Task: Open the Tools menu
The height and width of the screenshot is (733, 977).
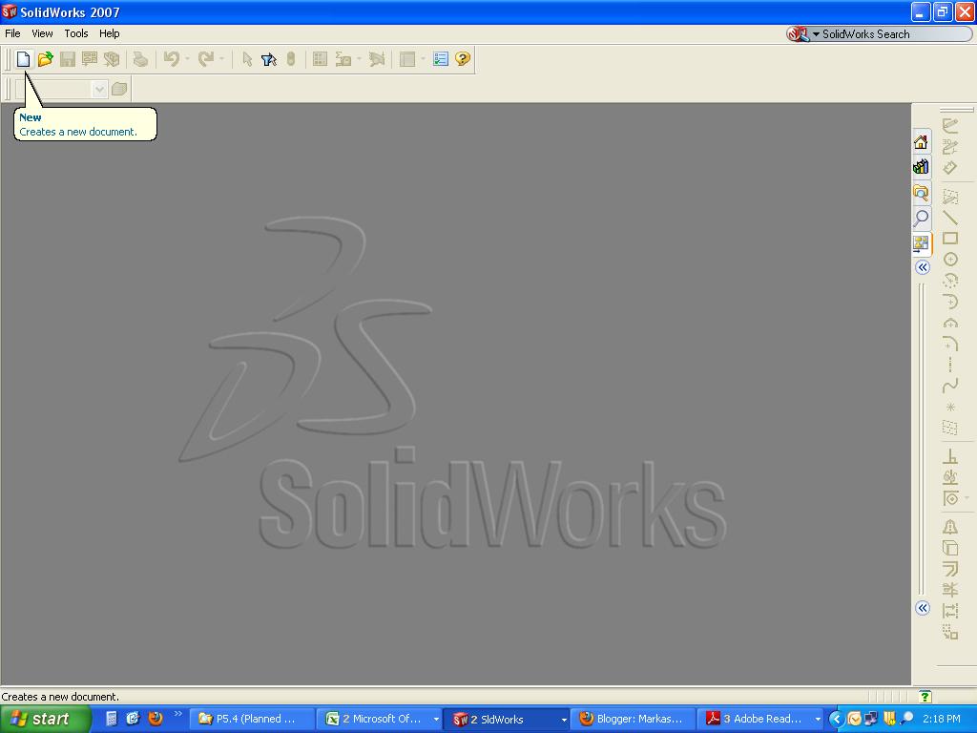Action: click(x=75, y=33)
